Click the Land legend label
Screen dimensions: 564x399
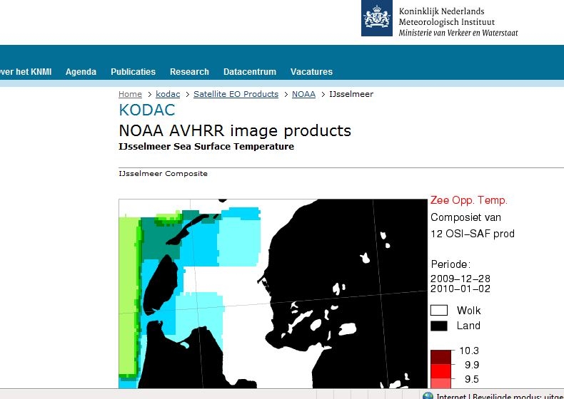point(468,326)
